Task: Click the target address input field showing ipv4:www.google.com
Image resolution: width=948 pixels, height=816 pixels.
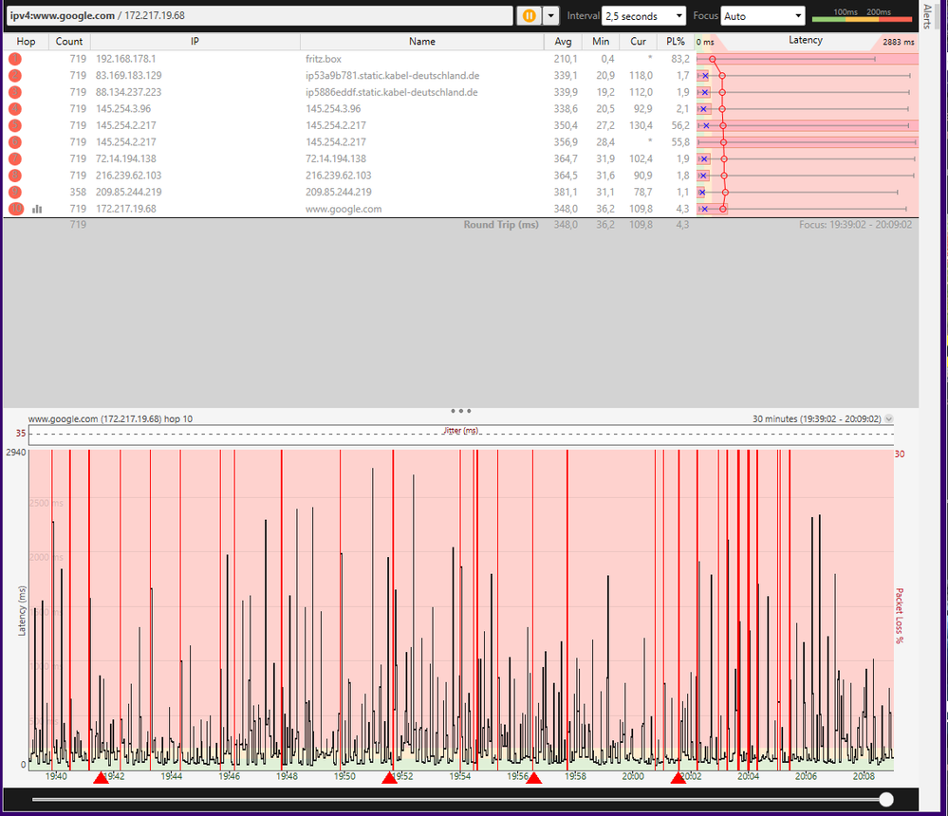Action: pyautogui.click(x=256, y=15)
